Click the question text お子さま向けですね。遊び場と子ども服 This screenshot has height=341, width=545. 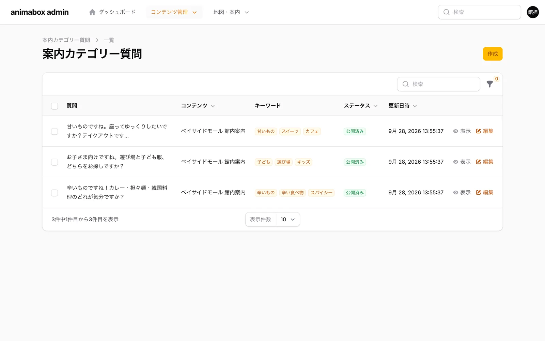coord(116,162)
